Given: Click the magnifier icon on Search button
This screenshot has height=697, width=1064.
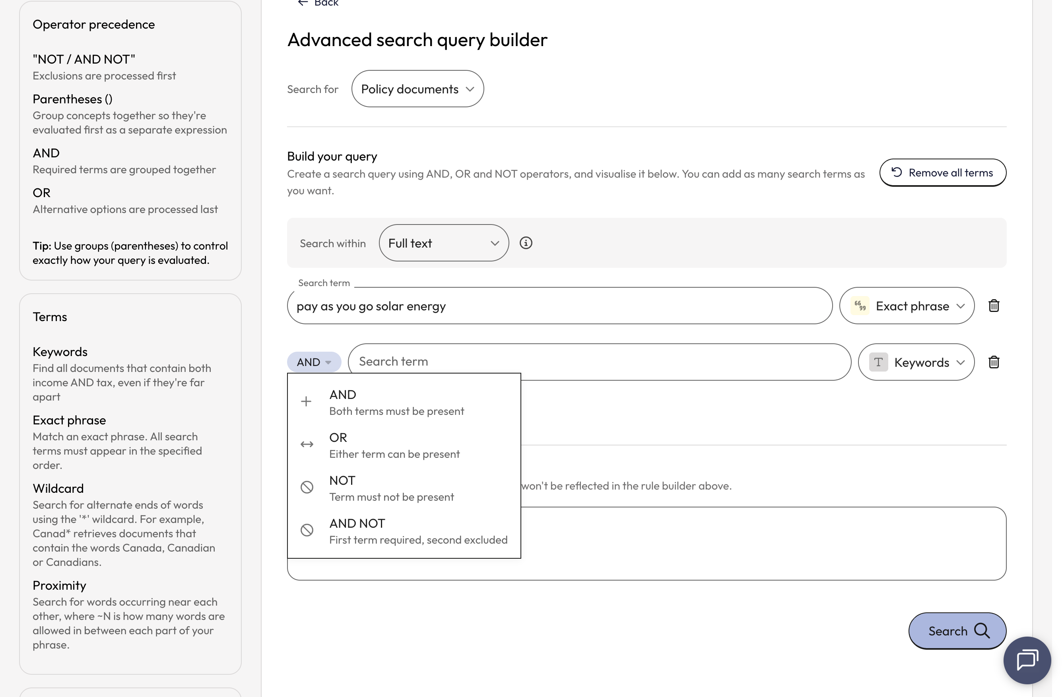Looking at the screenshot, I should pyautogui.click(x=982, y=630).
